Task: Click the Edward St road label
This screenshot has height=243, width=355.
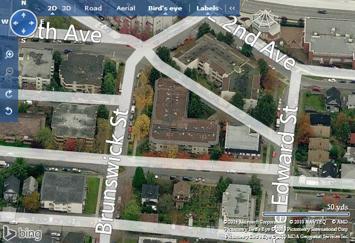Action: (284, 156)
